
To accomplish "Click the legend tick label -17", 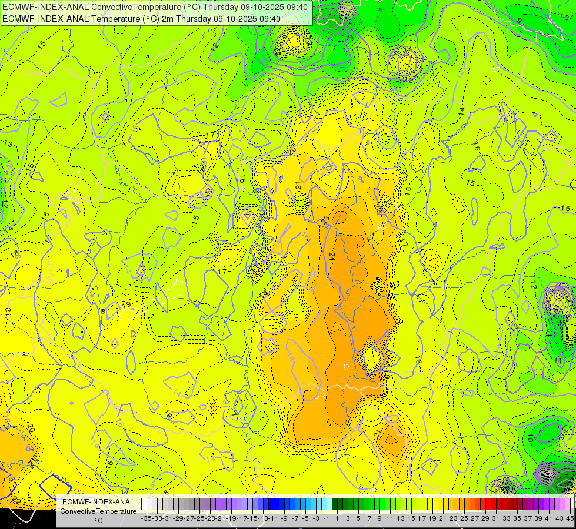I will point(242,518).
